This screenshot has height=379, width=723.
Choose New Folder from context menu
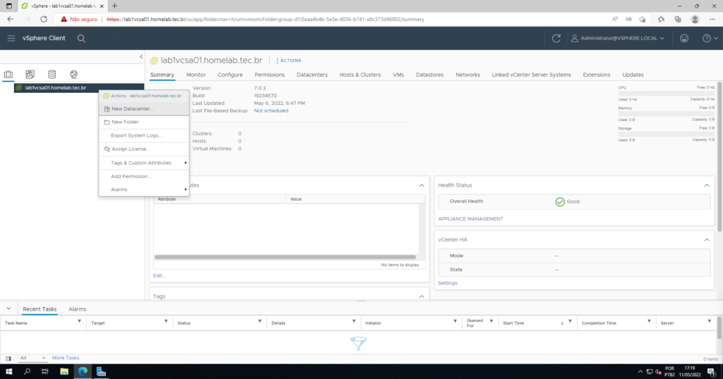[x=144, y=122]
